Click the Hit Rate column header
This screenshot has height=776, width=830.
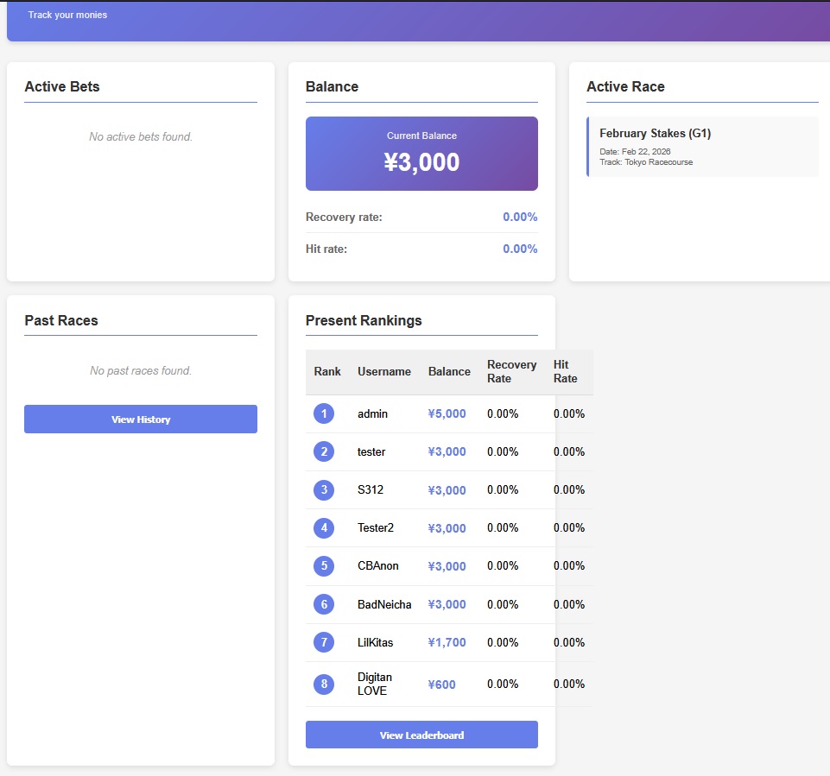coord(566,371)
